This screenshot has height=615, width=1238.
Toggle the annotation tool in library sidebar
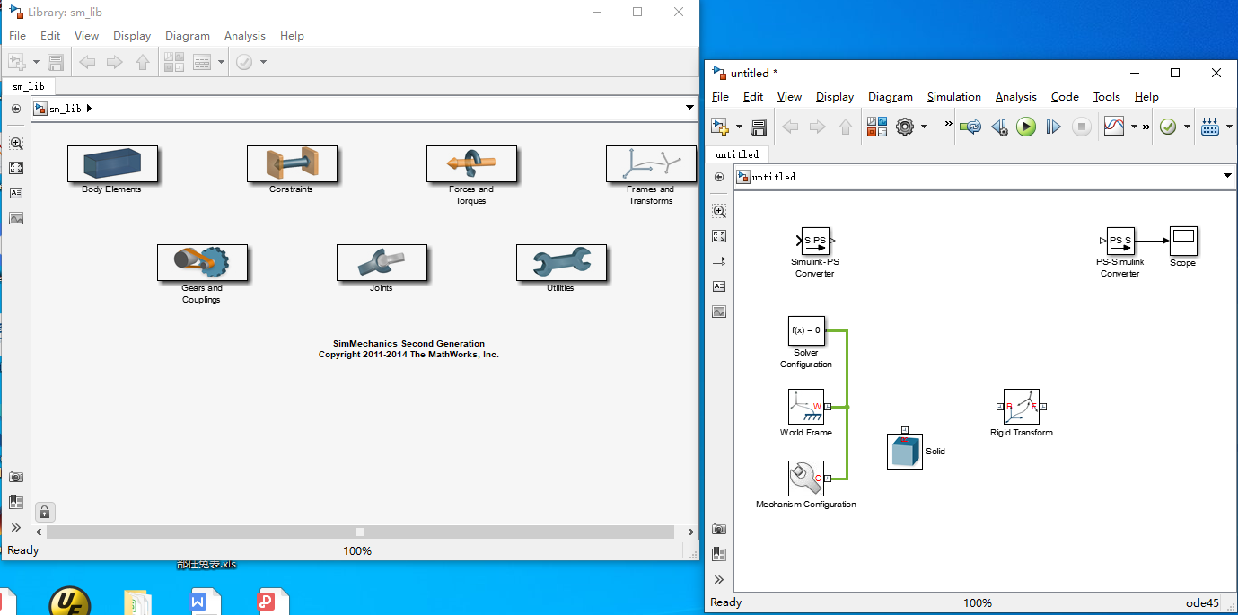click(15, 192)
